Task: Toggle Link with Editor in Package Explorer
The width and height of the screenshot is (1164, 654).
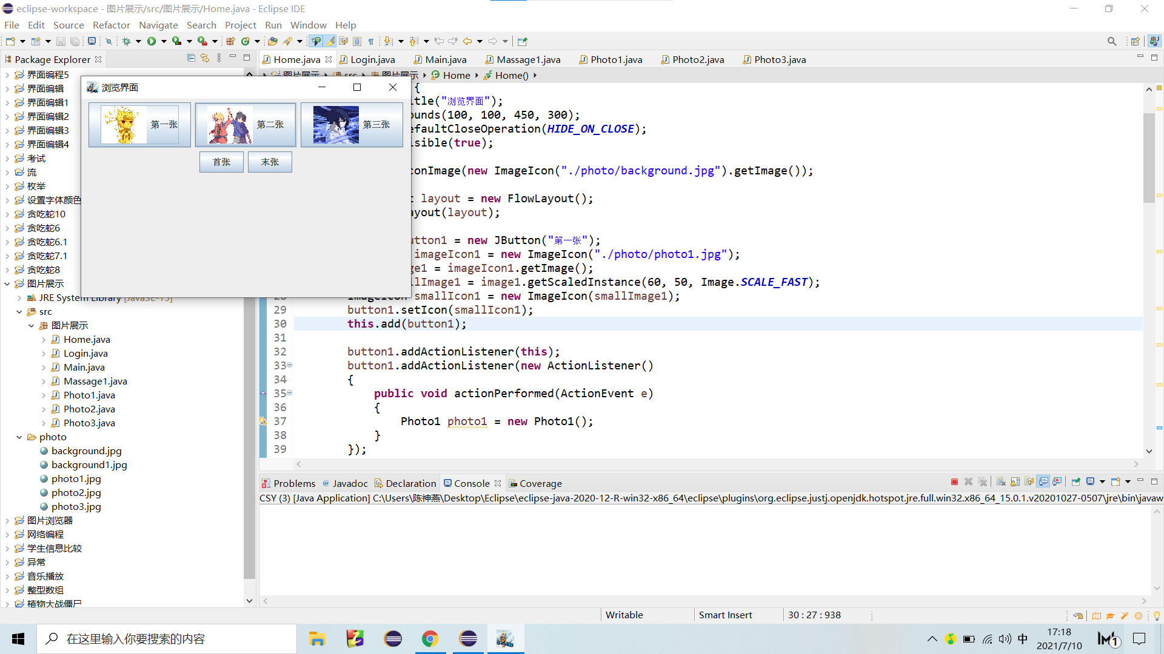Action: pos(205,58)
